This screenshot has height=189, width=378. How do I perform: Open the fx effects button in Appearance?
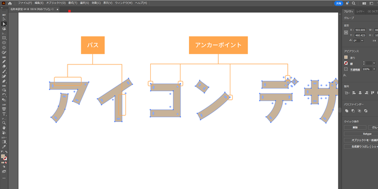click(345, 75)
